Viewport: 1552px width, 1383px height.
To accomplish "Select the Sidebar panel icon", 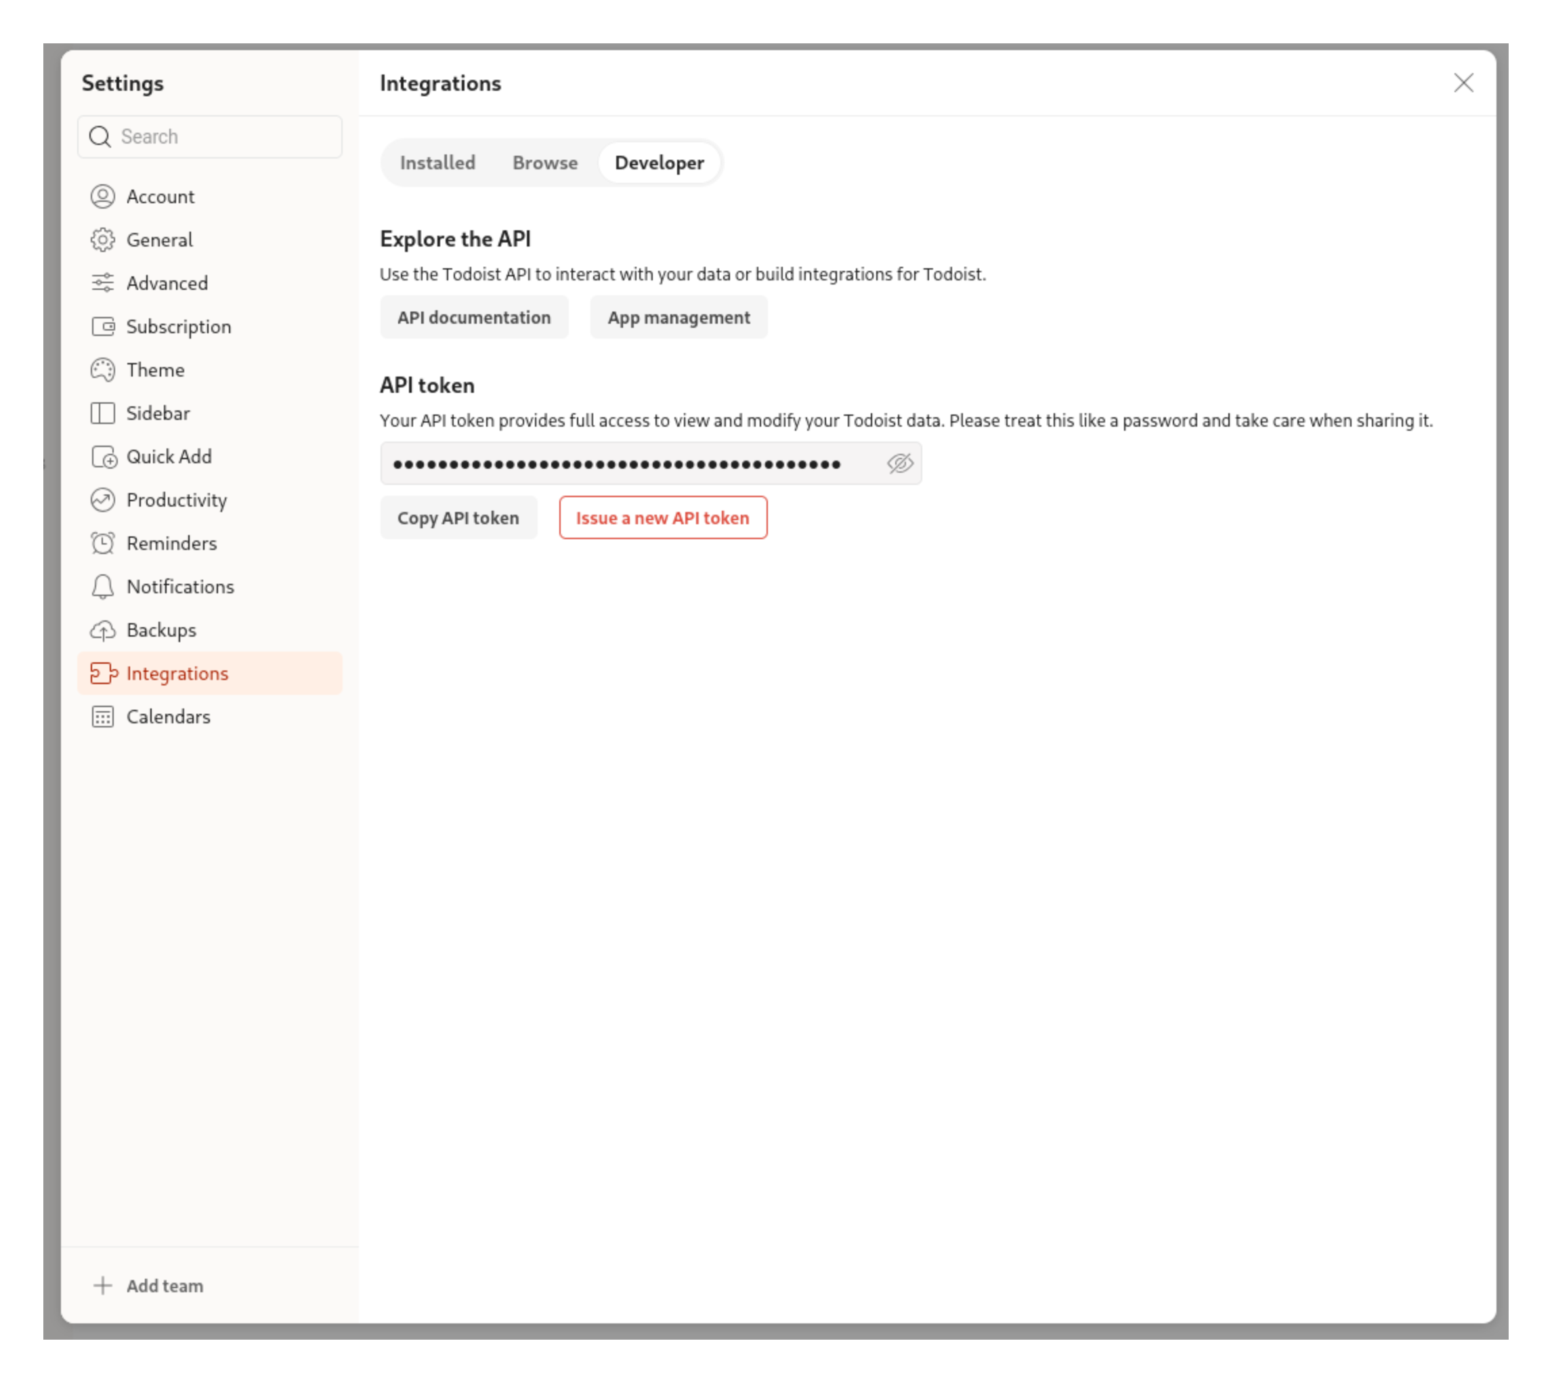I will click(x=104, y=412).
